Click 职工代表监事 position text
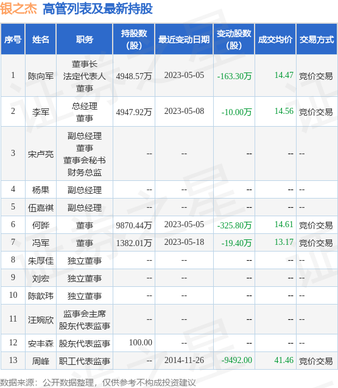The image size is (338, 388). (x=85, y=361)
